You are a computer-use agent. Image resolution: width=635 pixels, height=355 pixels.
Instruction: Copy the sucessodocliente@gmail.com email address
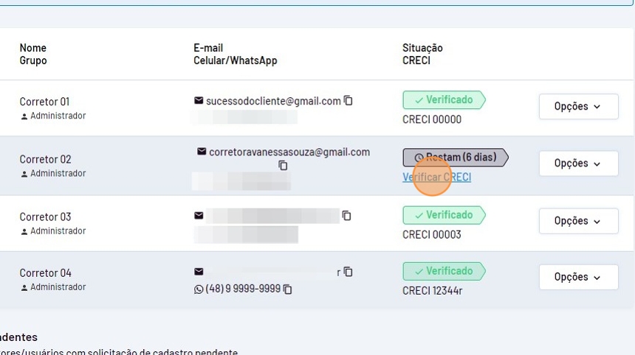click(349, 101)
